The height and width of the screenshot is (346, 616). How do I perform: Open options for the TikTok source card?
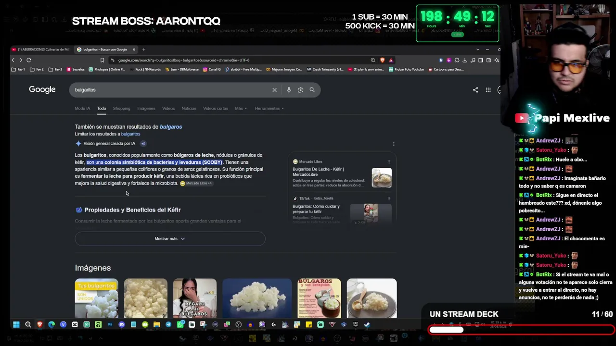[389, 198]
